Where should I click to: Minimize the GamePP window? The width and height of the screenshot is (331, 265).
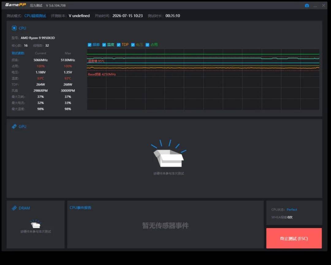click(x=315, y=6)
